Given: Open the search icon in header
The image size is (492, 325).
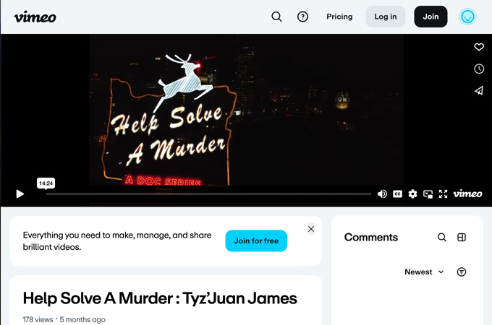Looking at the screenshot, I should tap(276, 17).
